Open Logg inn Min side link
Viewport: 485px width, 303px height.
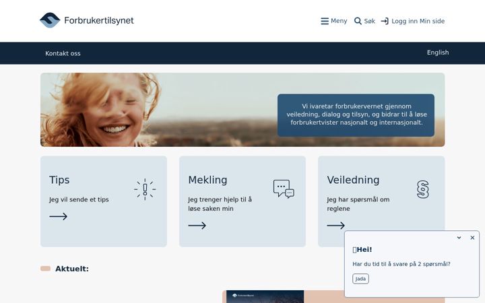[413, 21]
